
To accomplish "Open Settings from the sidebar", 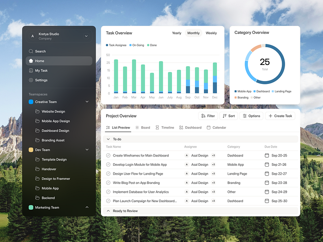I will (30, 80).
